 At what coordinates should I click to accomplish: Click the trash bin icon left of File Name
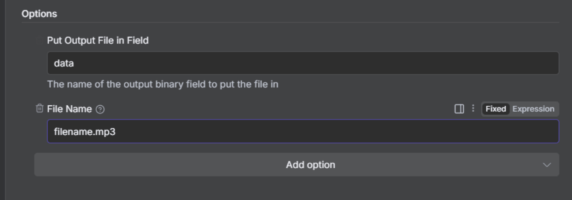tap(40, 109)
